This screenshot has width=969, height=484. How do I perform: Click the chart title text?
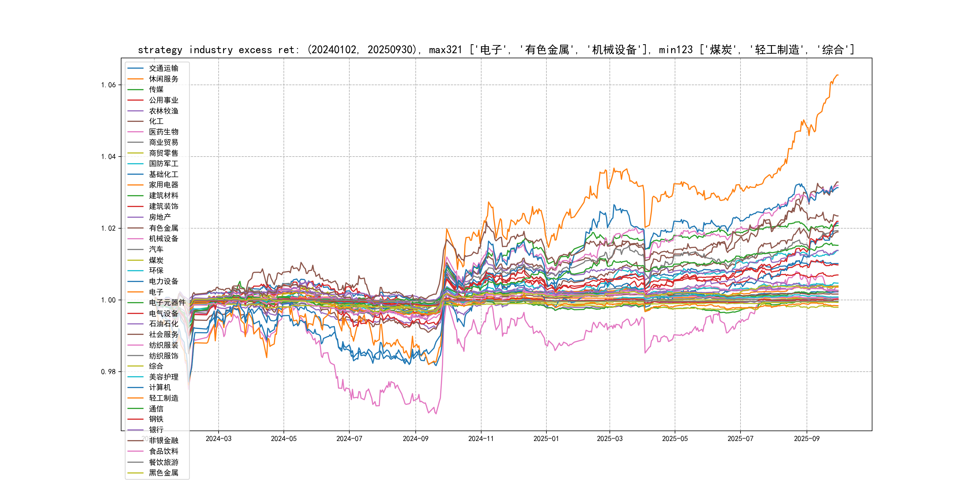(496, 50)
